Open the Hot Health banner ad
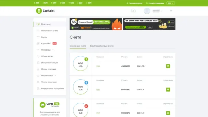Screen dimensions: 208x117 (x=96, y=24)
